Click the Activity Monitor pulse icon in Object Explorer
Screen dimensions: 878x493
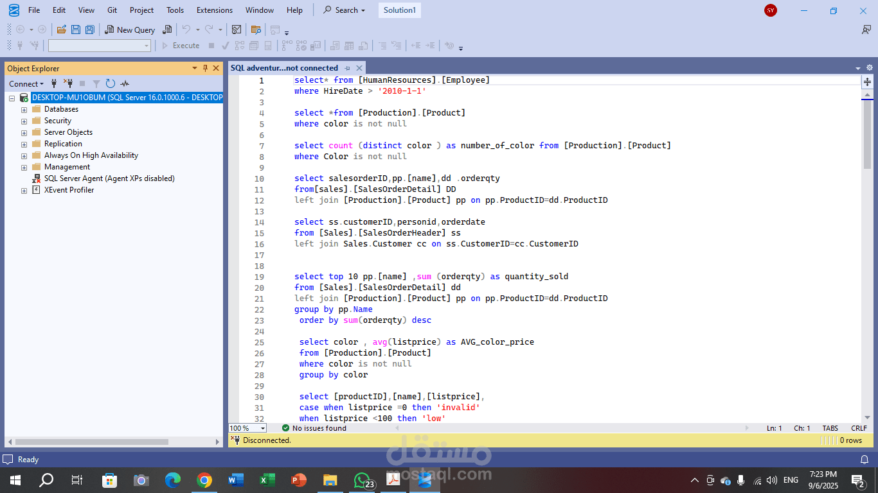(x=125, y=84)
